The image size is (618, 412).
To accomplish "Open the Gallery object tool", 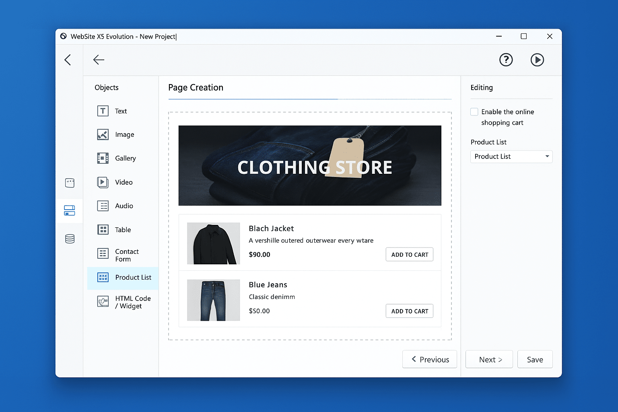I will 125,158.
